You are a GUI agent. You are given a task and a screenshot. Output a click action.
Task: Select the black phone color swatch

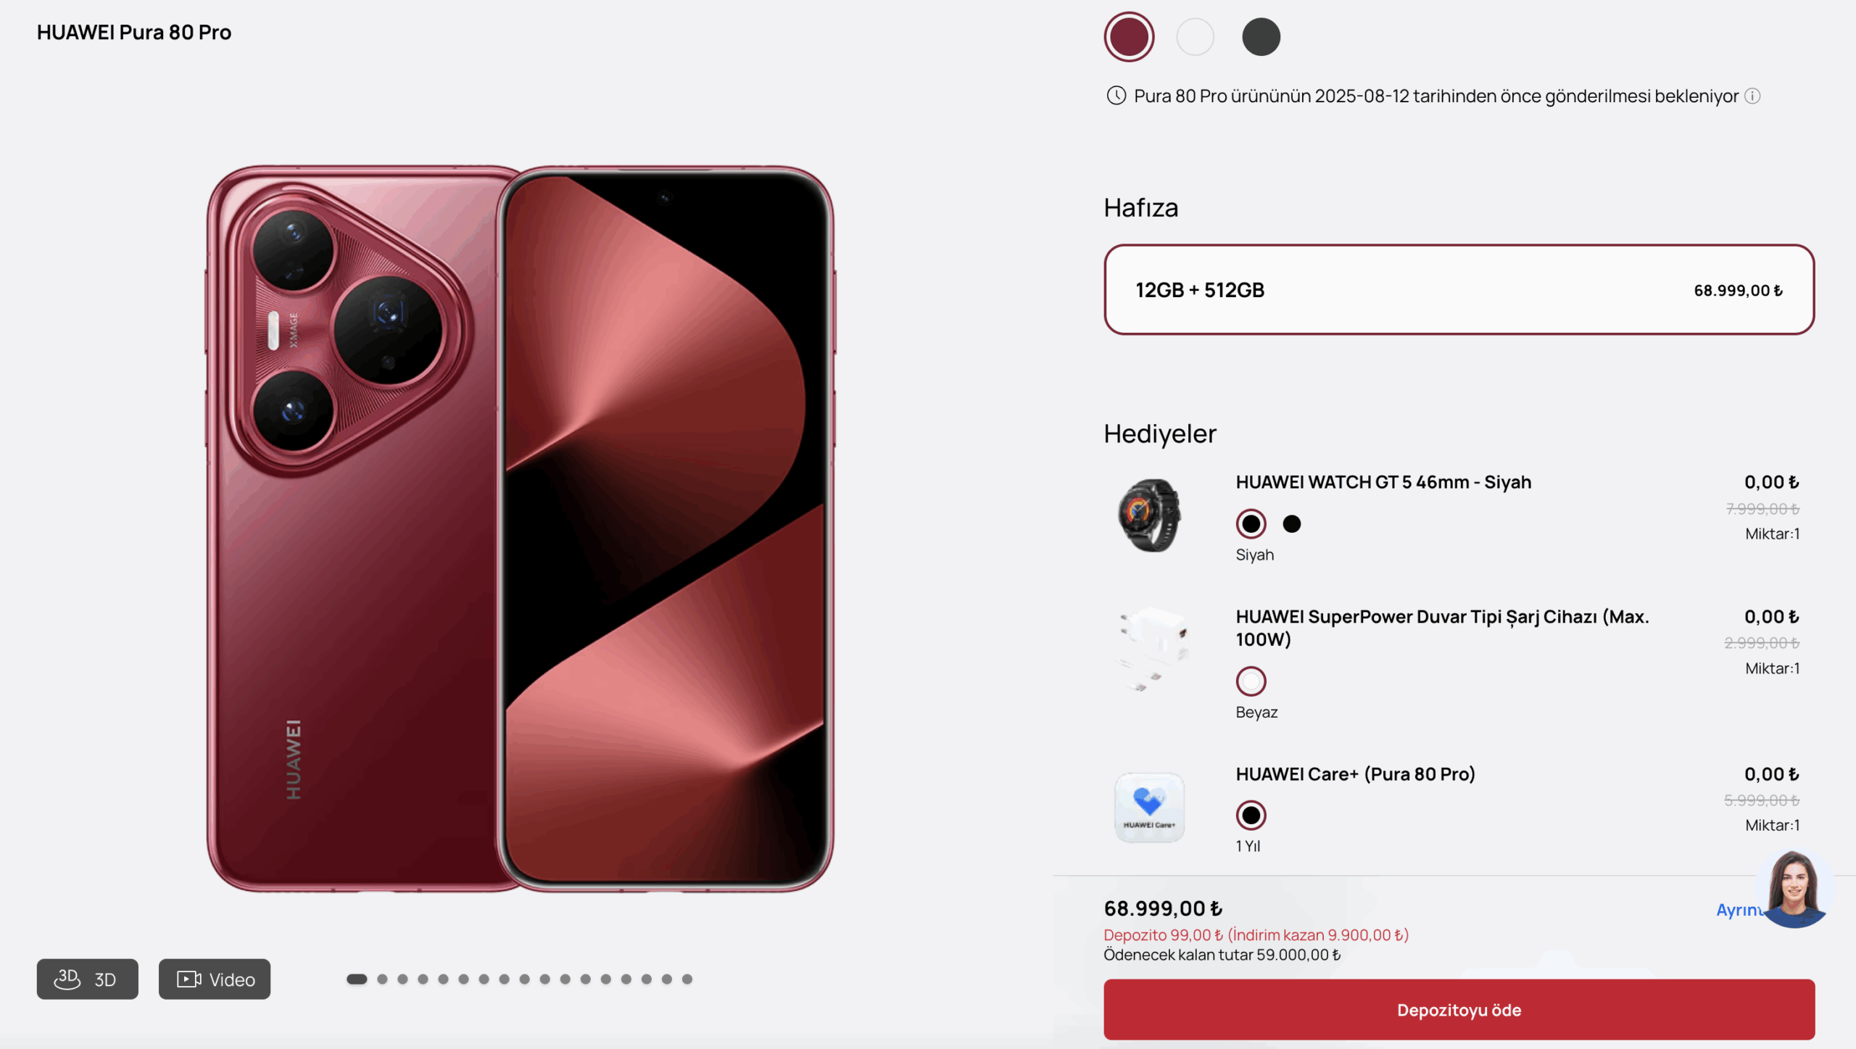click(x=1261, y=37)
